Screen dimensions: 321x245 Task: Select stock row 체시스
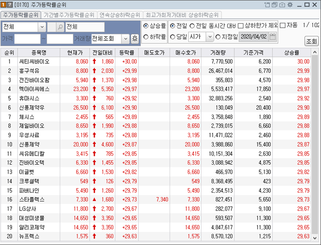click(156, 117)
